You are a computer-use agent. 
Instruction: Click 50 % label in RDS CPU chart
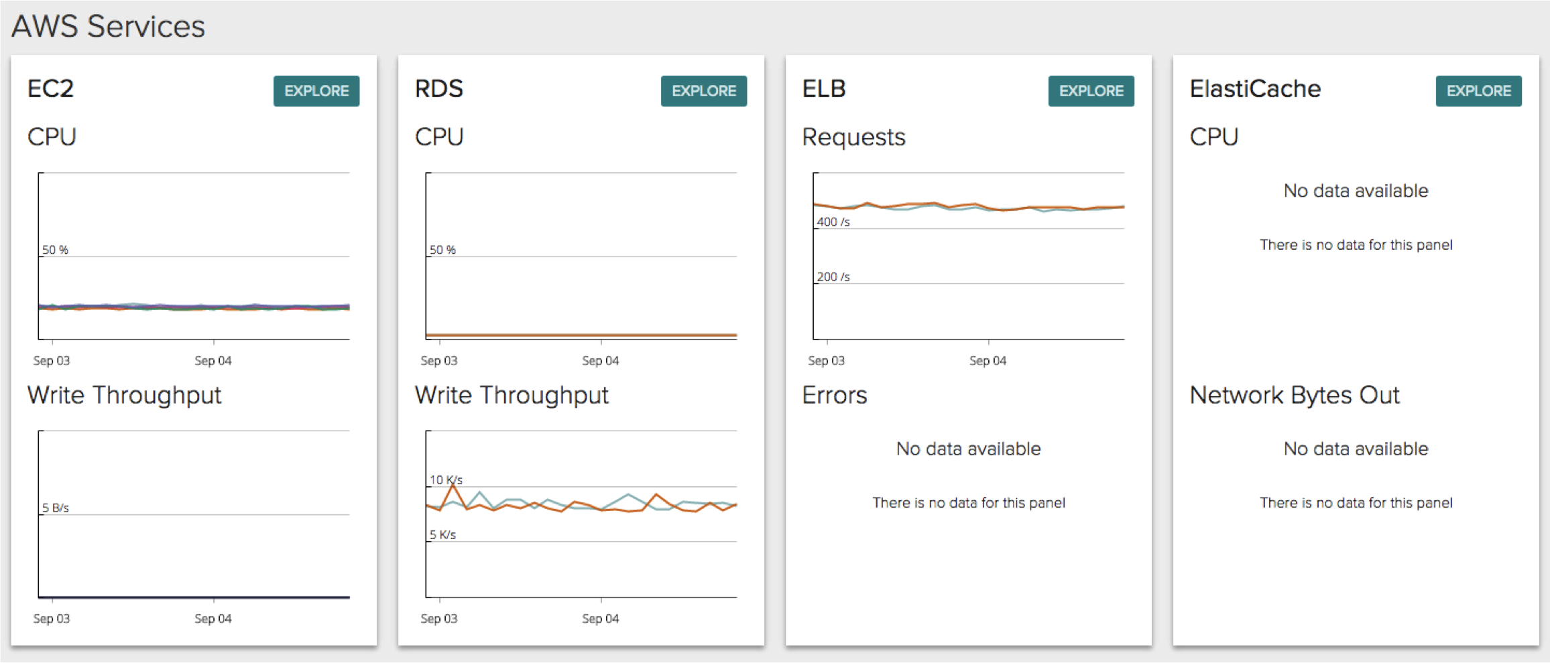[x=442, y=250]
